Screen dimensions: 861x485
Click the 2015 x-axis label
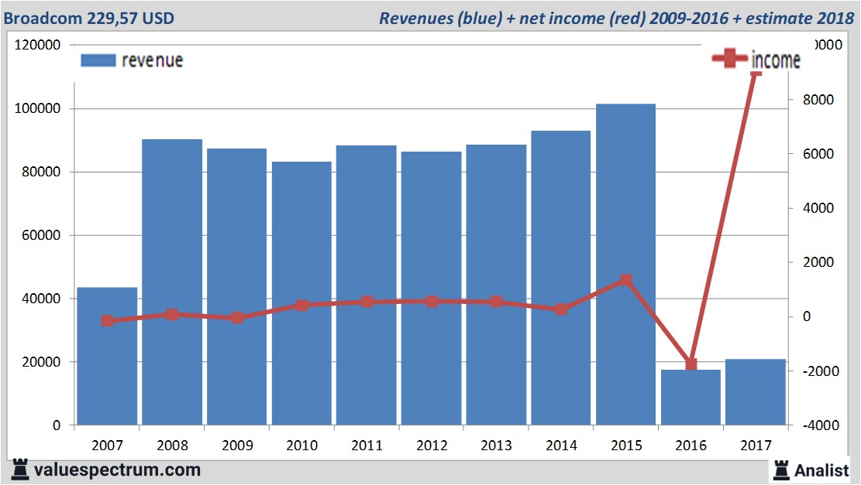click(x=626, y=445)
